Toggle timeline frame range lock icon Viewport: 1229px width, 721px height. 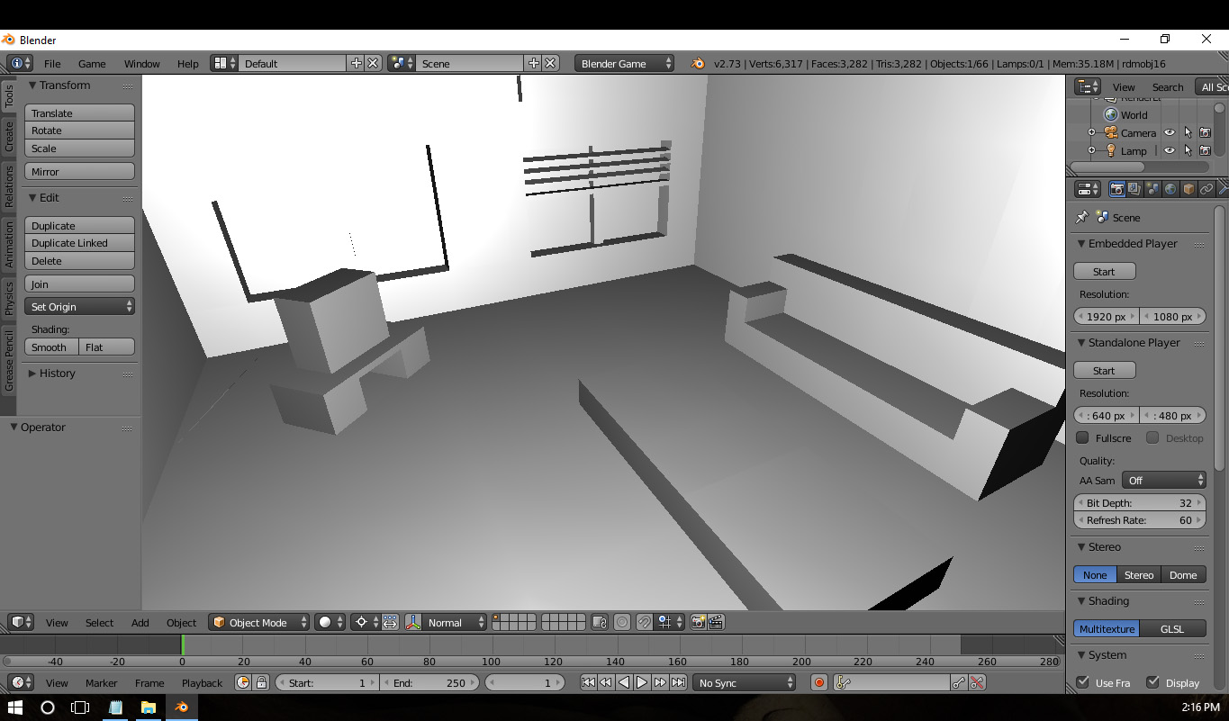(x=261, y=682)
